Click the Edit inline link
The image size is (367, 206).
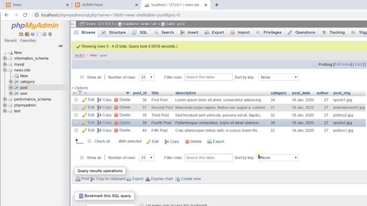(x=343, y=65)
